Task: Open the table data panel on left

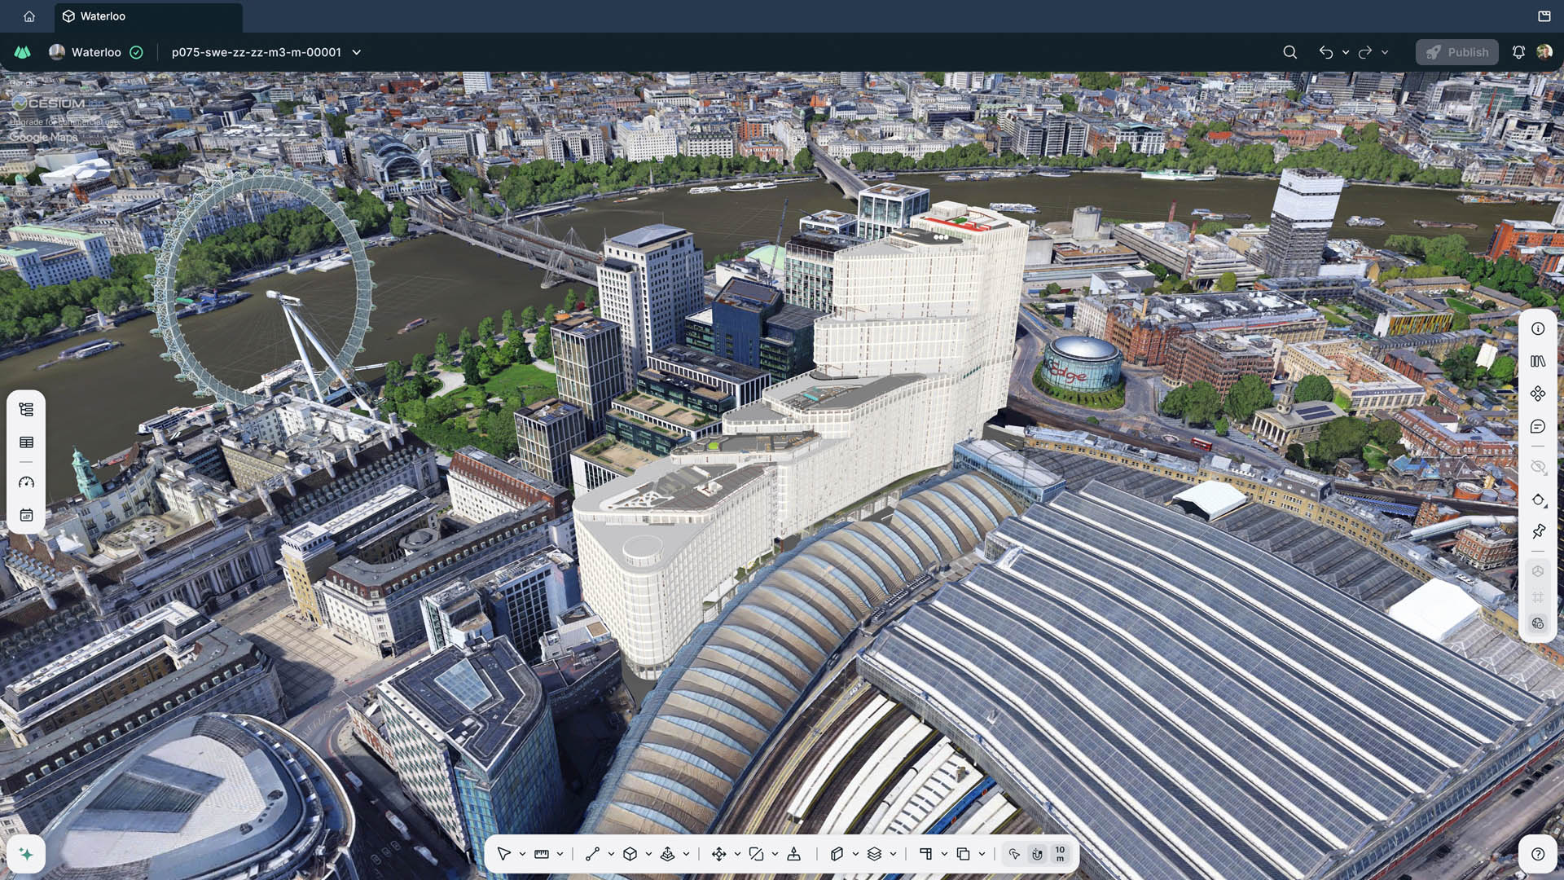Action: pos(26,442)
